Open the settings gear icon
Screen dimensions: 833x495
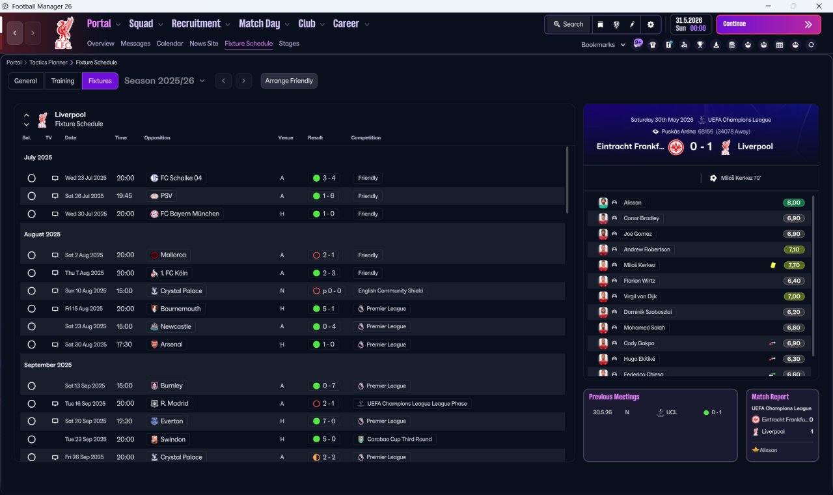650,24
